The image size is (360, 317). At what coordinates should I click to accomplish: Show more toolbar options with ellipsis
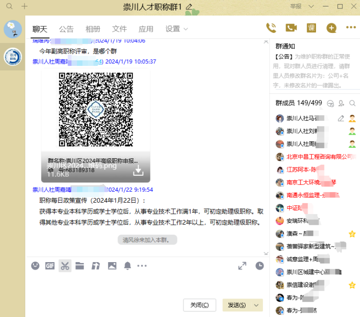[142, 266]
